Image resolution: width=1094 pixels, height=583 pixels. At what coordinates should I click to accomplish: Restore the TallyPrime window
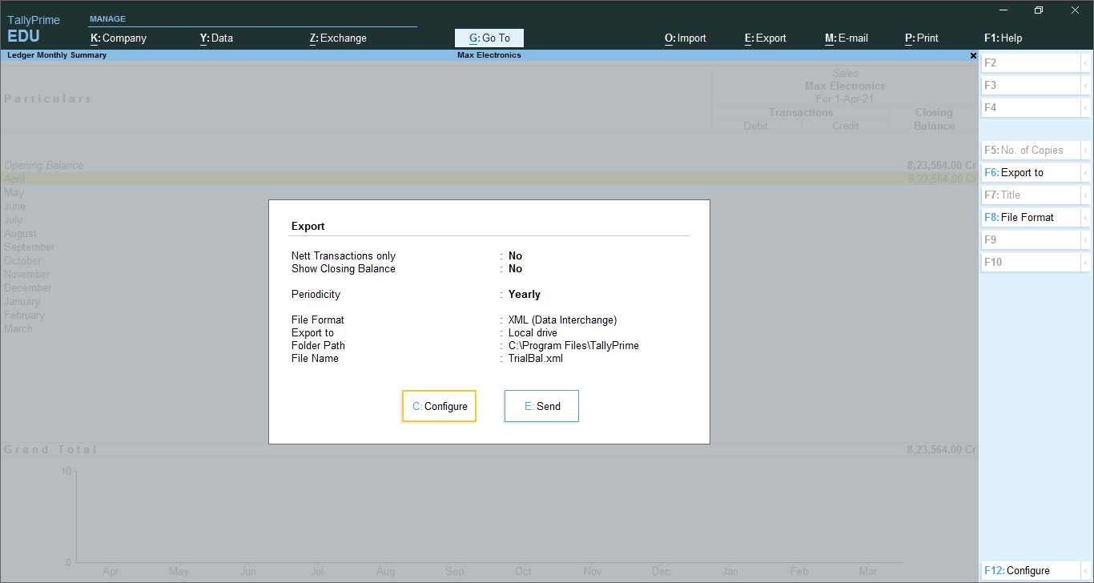coord(1039,10)
